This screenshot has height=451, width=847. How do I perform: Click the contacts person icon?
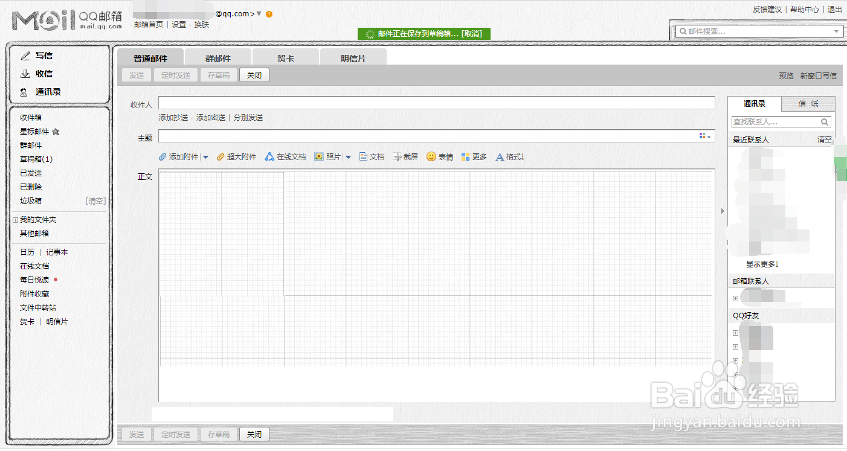24,92
